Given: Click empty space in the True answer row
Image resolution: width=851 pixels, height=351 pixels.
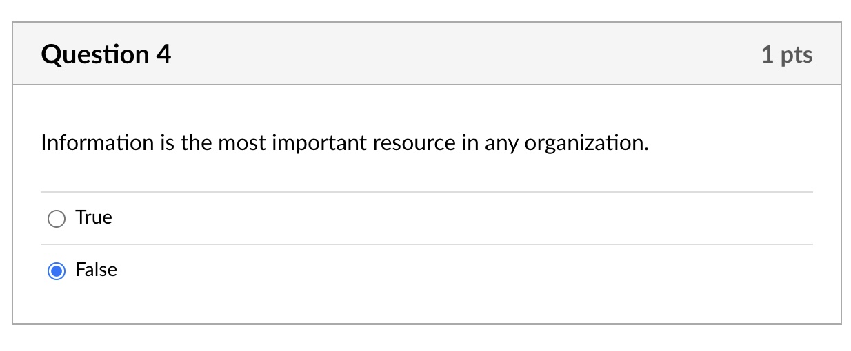Looking at the screenshot, I should tap(462, 218).
